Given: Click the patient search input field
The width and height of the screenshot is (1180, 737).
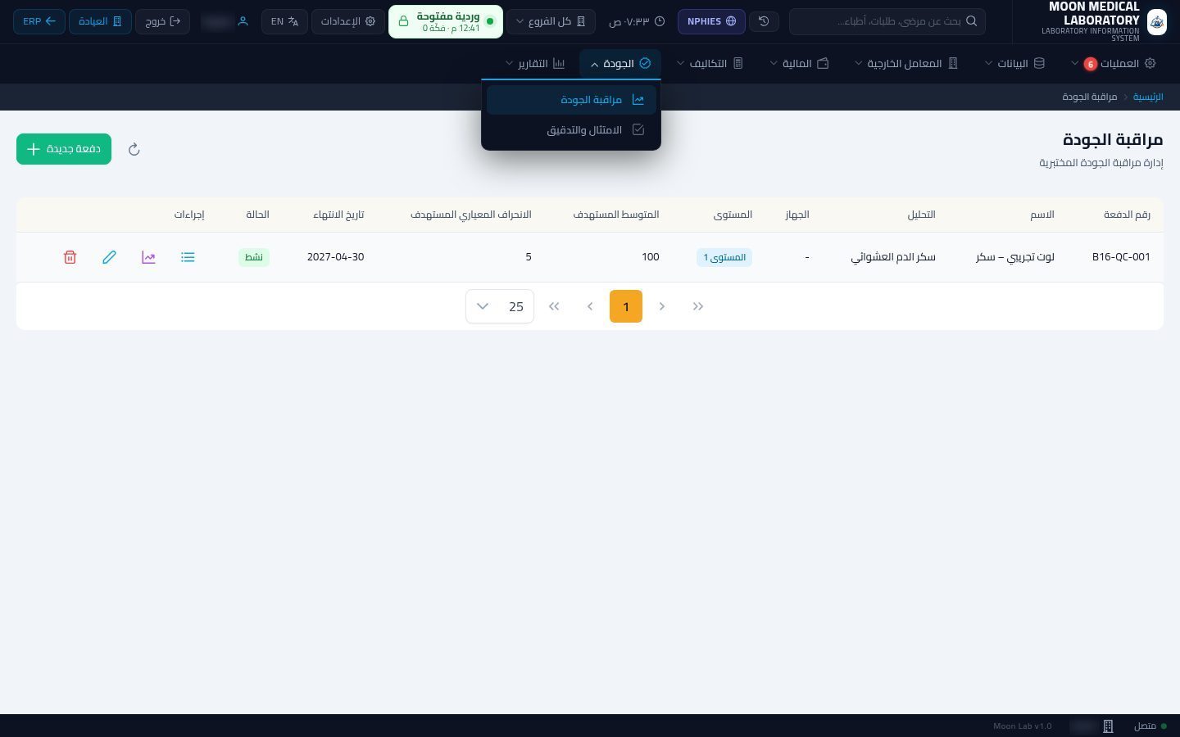Looking at the screenshot, I should coord(887,21).
